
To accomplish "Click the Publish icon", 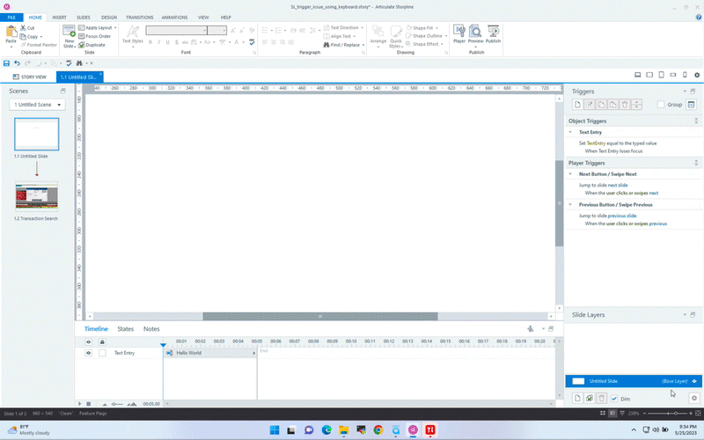I will coord(494,35).
